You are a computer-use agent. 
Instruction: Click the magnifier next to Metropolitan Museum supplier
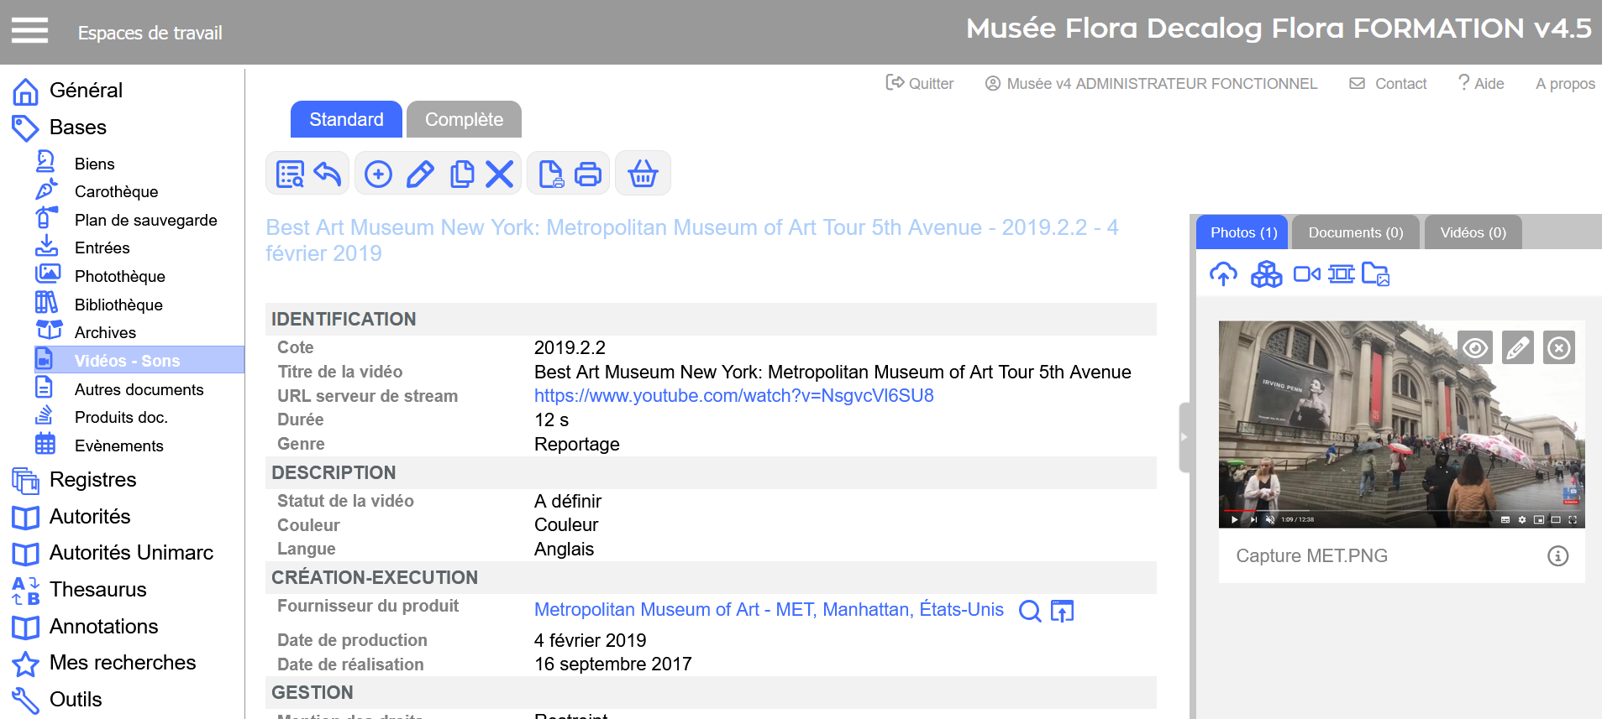1029,611
